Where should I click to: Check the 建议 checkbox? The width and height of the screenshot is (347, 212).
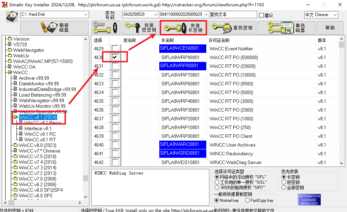pyautogui.click(x=261, y=15)
